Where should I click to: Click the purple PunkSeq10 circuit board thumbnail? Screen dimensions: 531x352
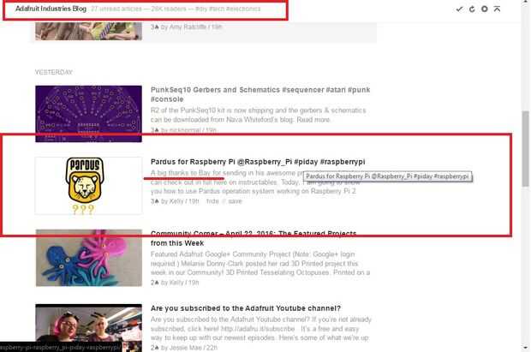click(x=89, y=114)
